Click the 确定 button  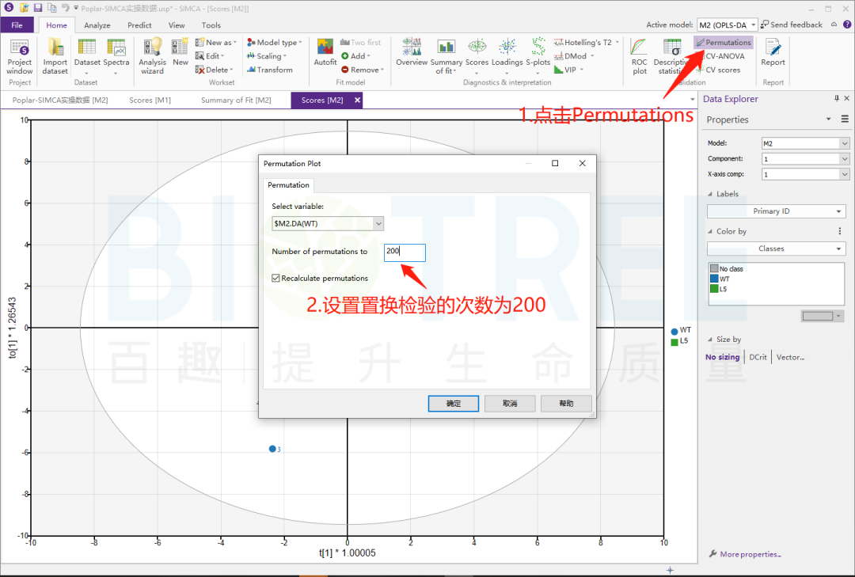tap(453, 403)
